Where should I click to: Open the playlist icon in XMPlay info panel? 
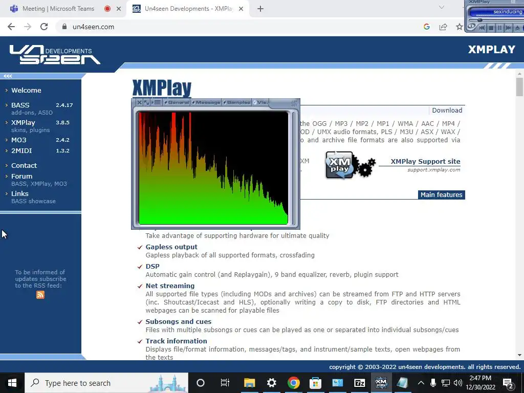(157, 102)
